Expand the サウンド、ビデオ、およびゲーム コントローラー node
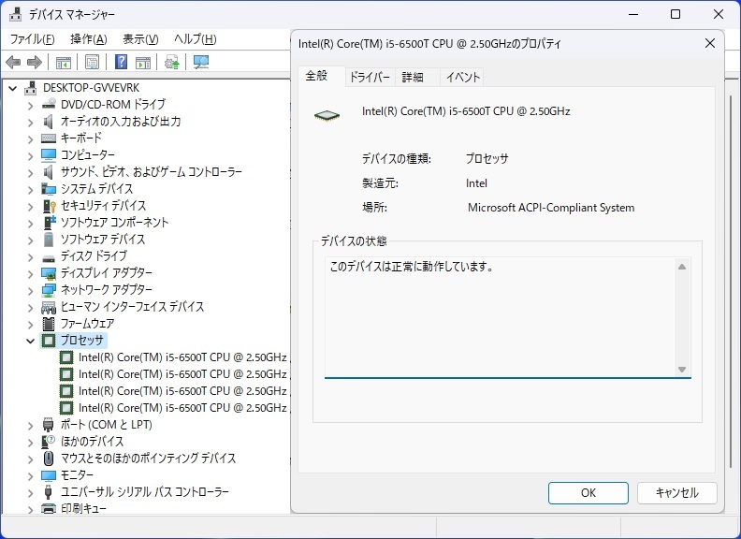Image resolution: width=741 pixels, height=539 pixels. click(30, 172)
